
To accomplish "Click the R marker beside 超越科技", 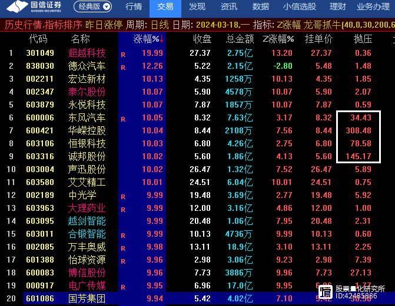I will [x=123, y=55].
